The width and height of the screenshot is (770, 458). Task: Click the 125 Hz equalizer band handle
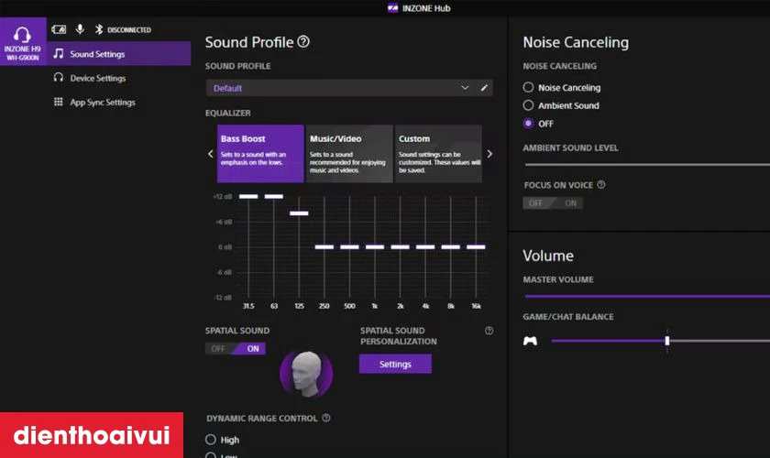(299, 213)
